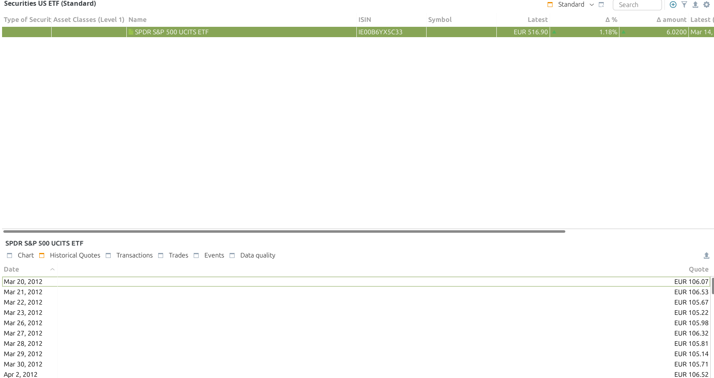Click the quote EUR 105.67
This screenshot has width=714, height=378.
pyautogui.click(x=691, y=302)
